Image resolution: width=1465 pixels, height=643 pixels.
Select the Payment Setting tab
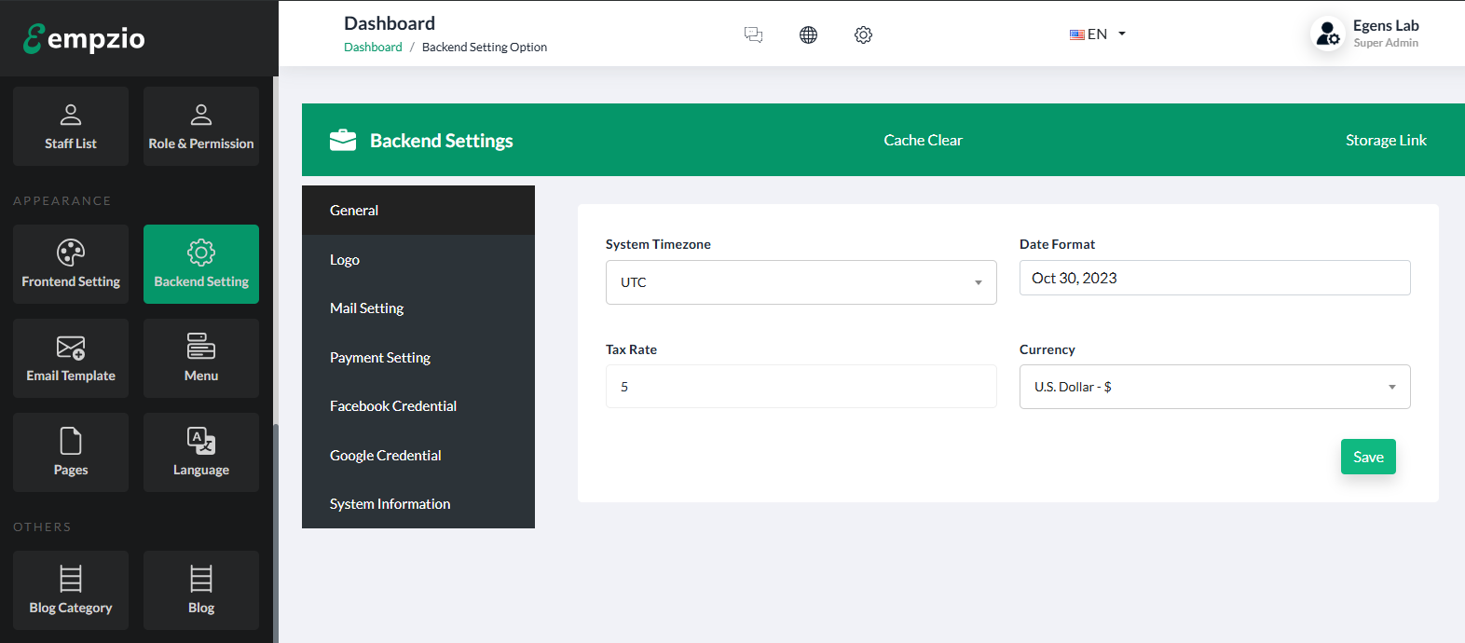click(380, 358)
